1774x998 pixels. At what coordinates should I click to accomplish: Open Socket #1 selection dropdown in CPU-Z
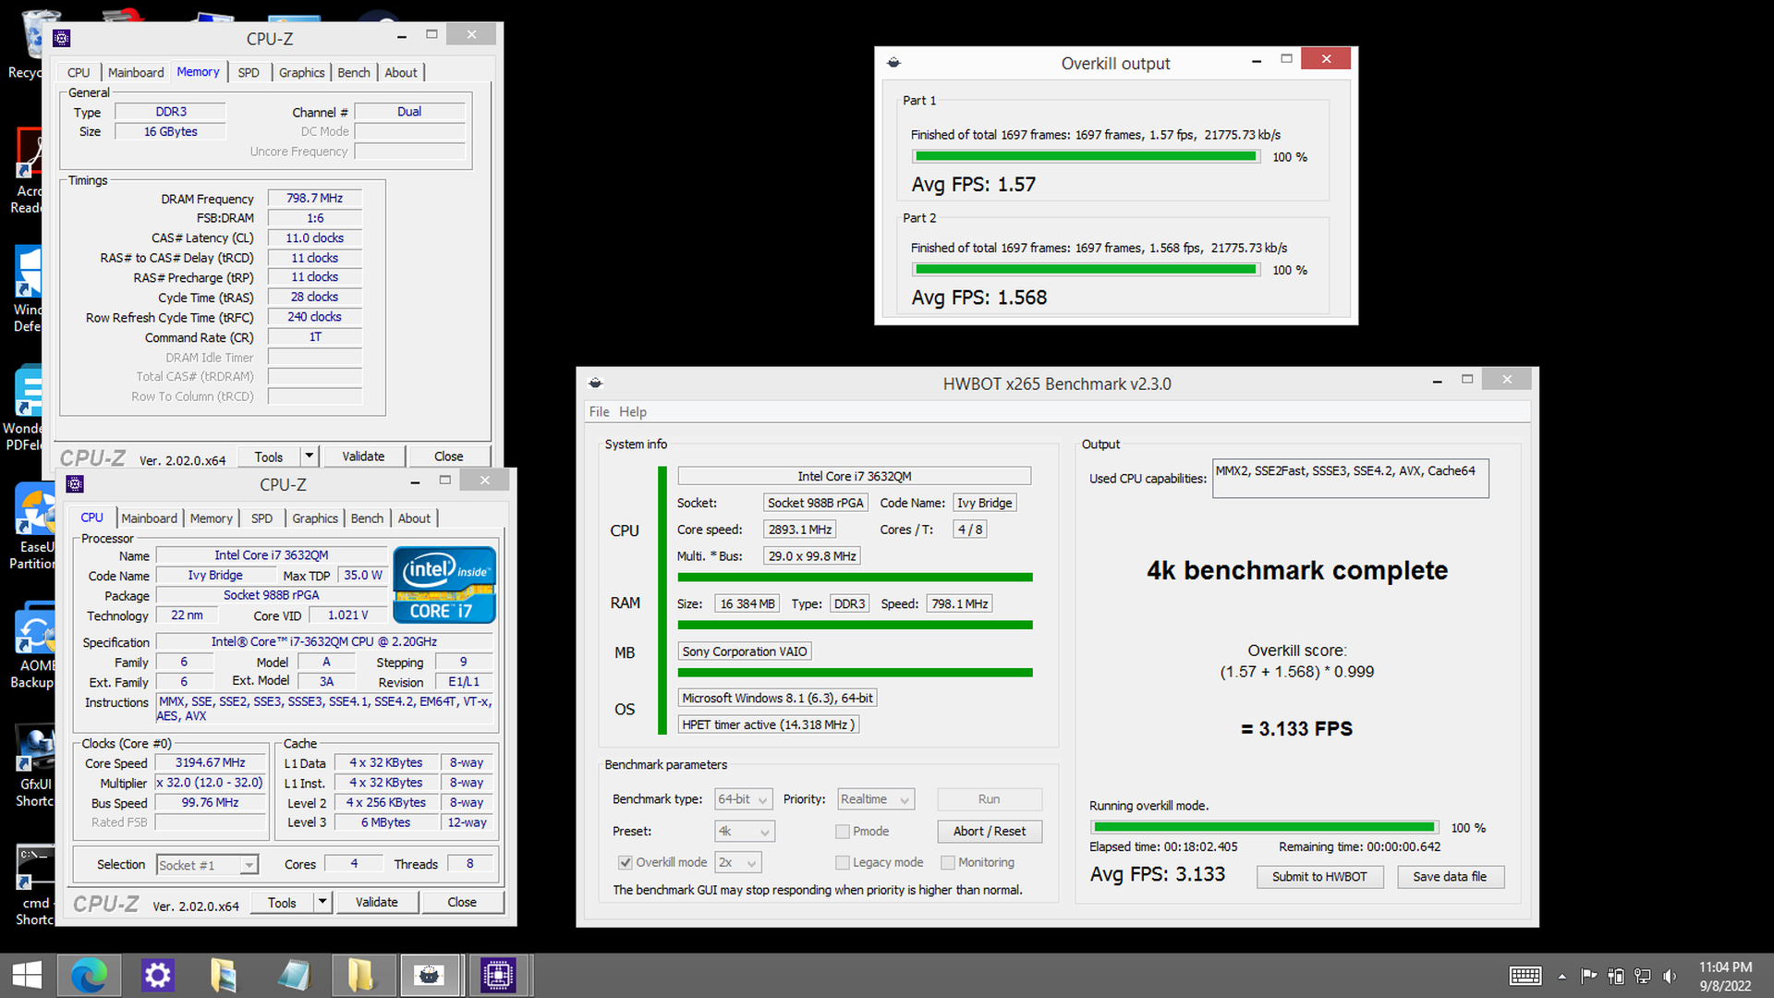point(207,865)
